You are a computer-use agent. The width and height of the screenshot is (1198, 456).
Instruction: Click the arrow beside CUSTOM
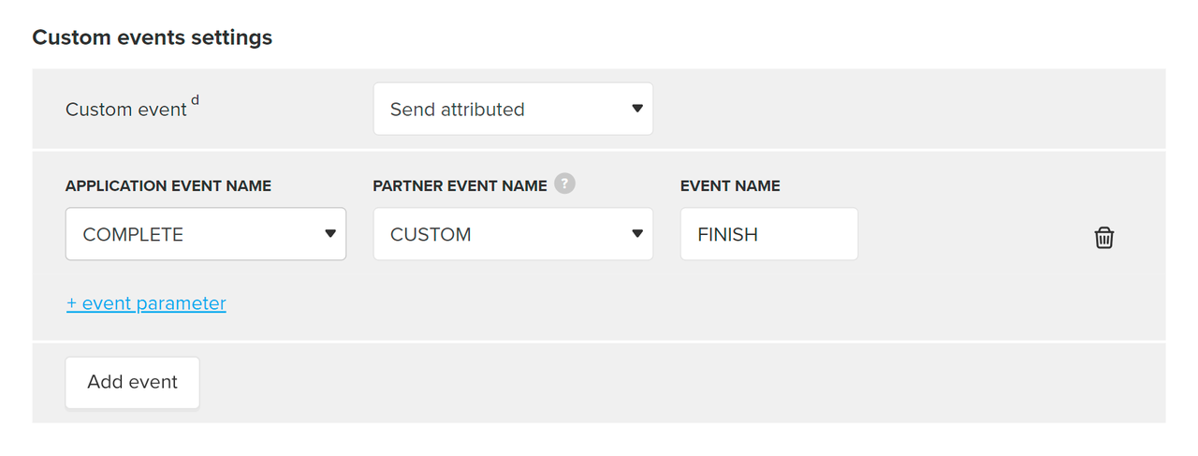637,234
